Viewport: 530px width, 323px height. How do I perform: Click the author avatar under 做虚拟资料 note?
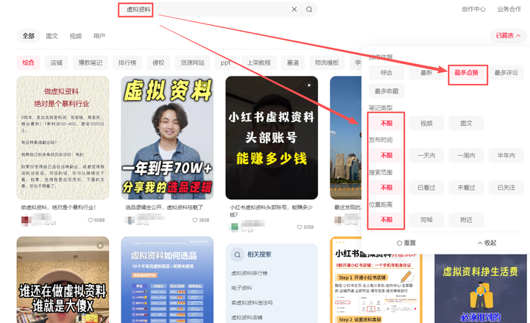click(x=26, y=220)
